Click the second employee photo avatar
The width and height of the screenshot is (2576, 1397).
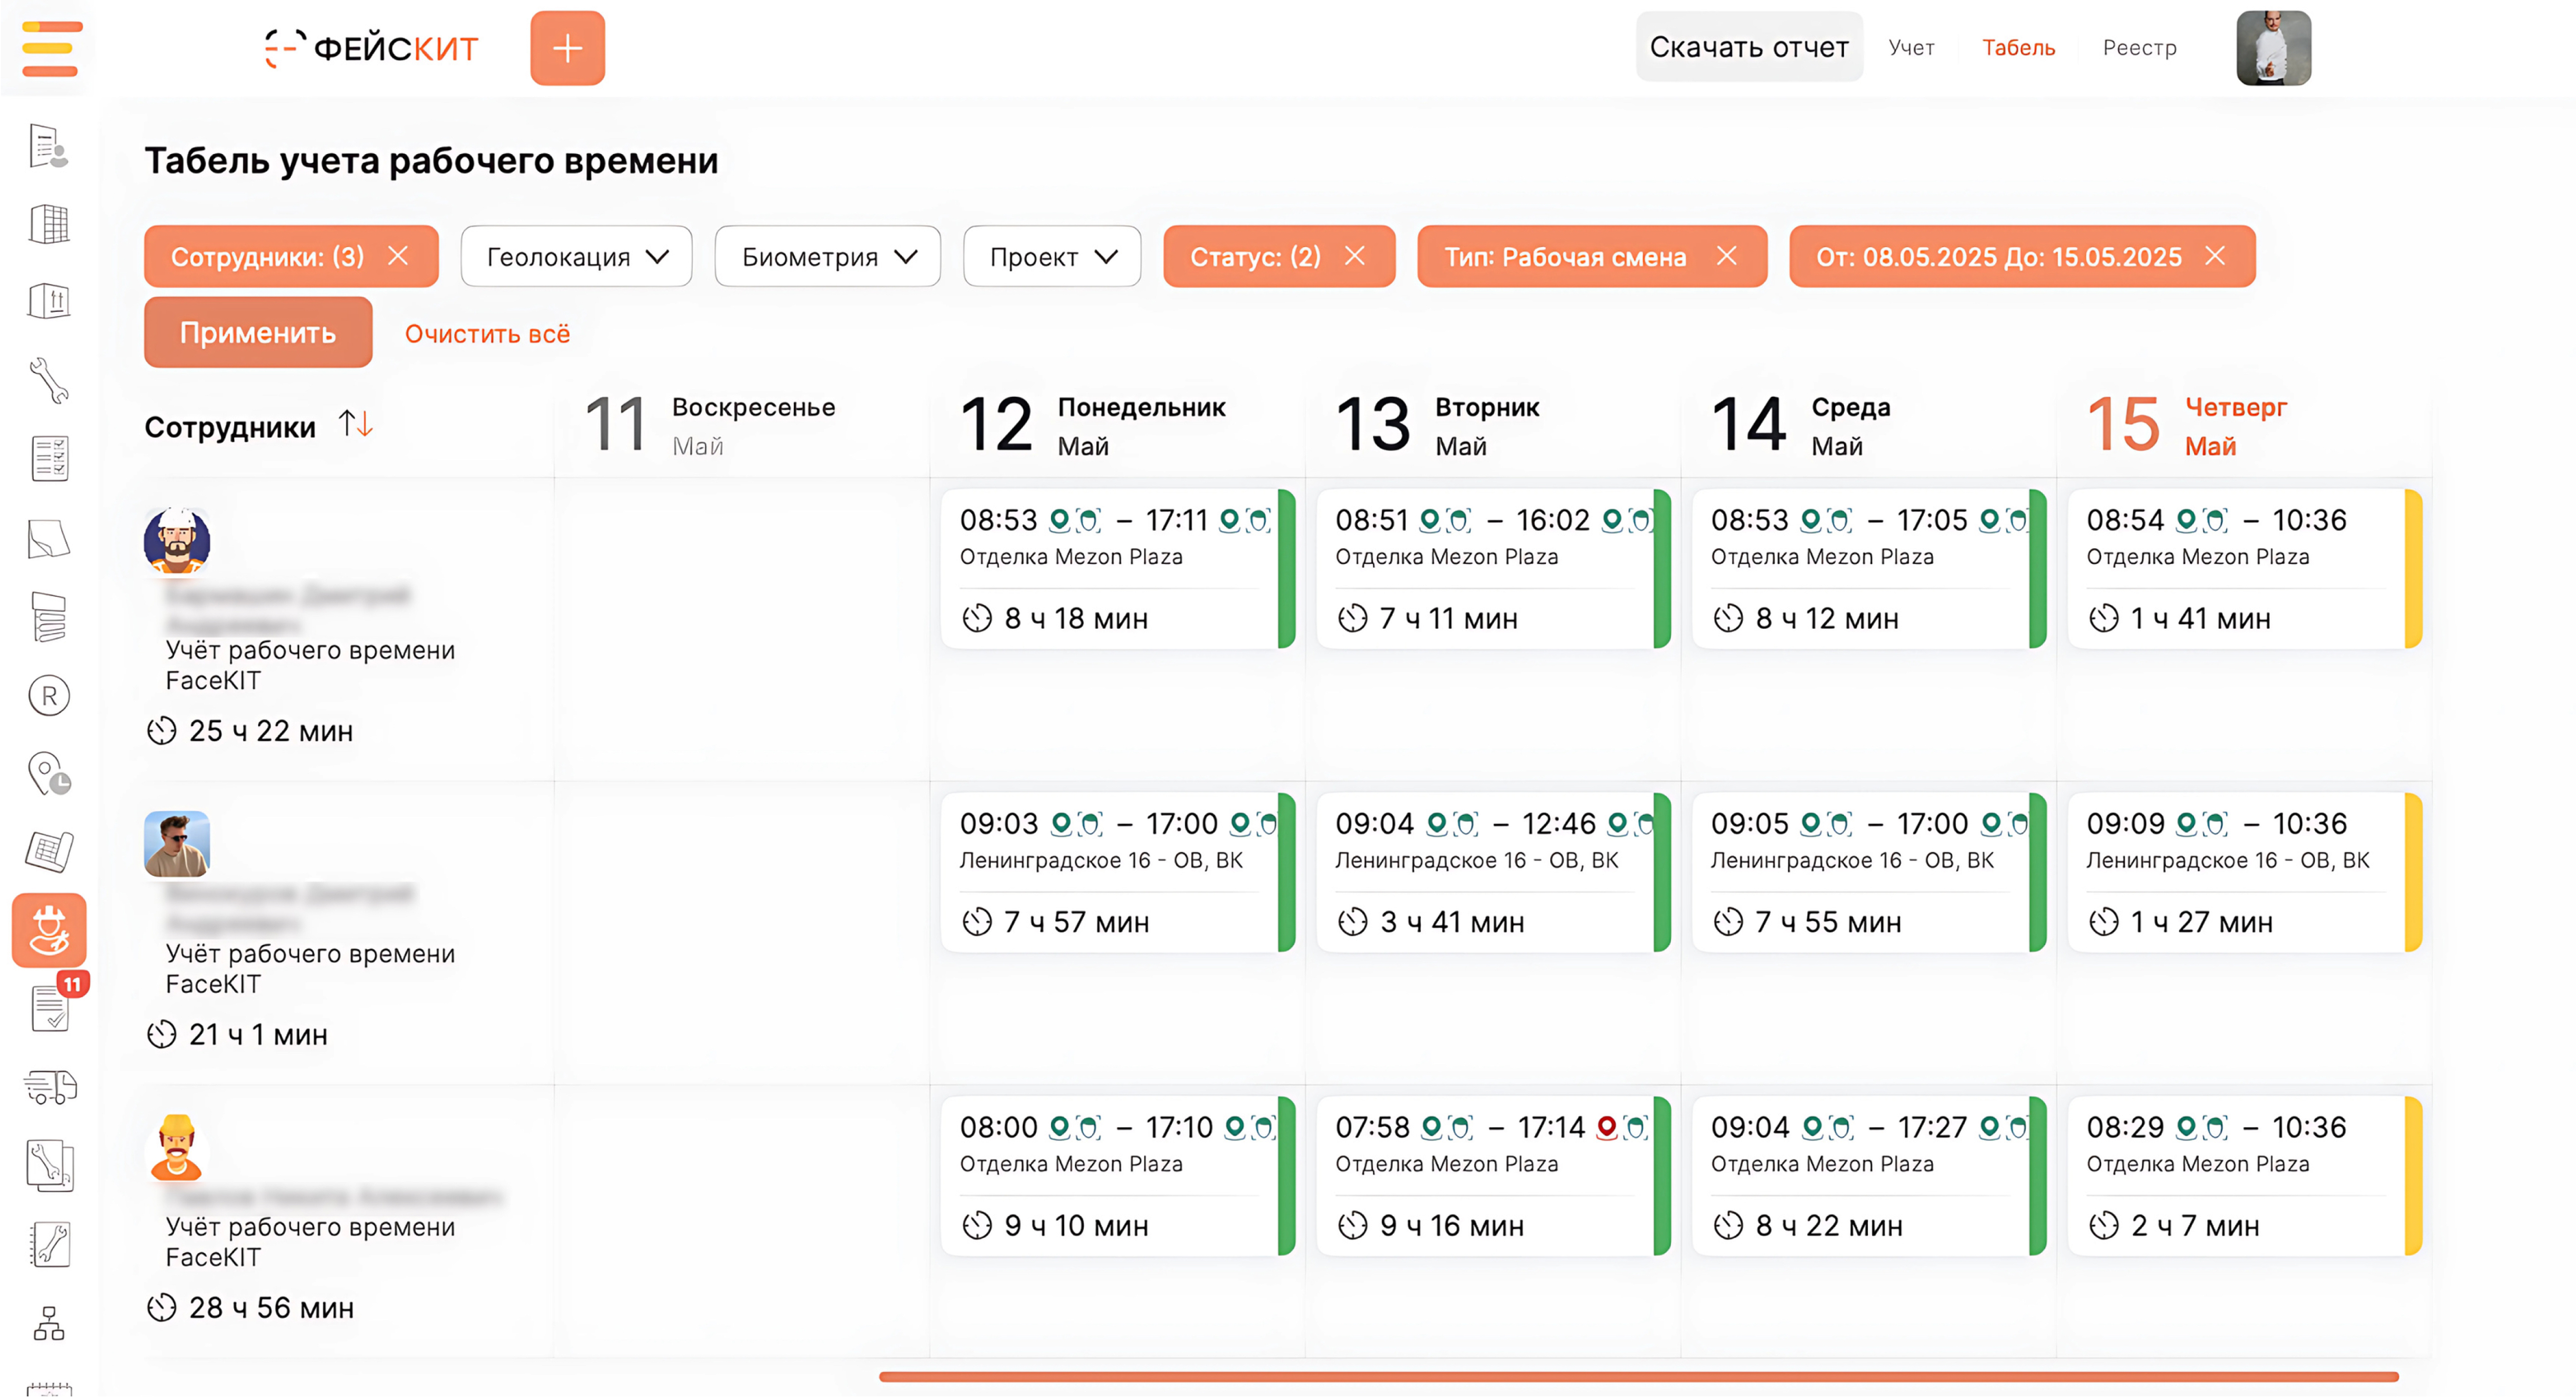tap(177, 844)
